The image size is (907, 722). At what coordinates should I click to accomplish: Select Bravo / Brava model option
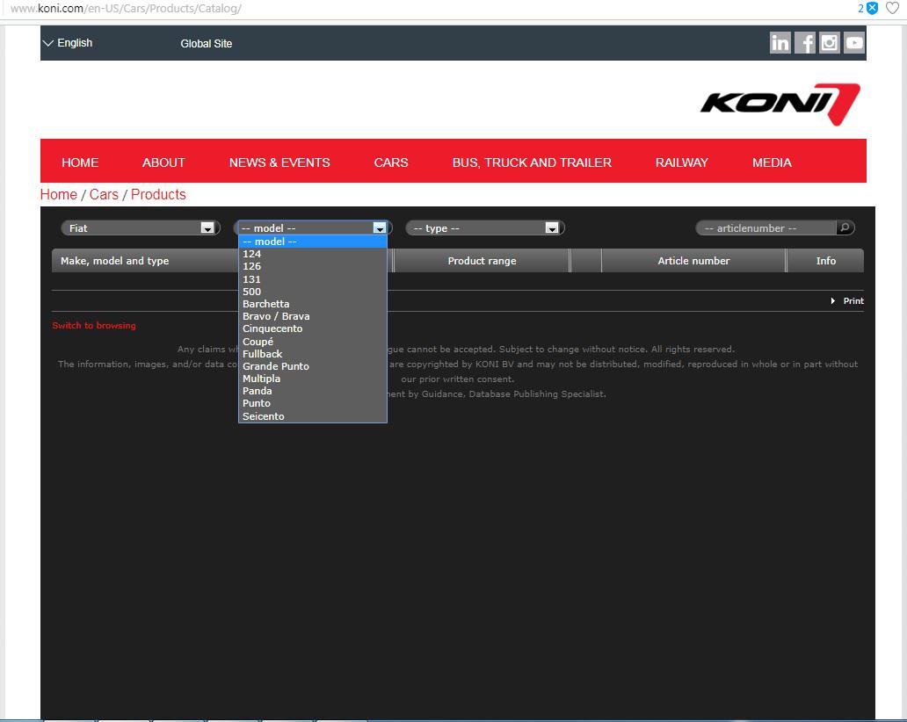[312, 316]
